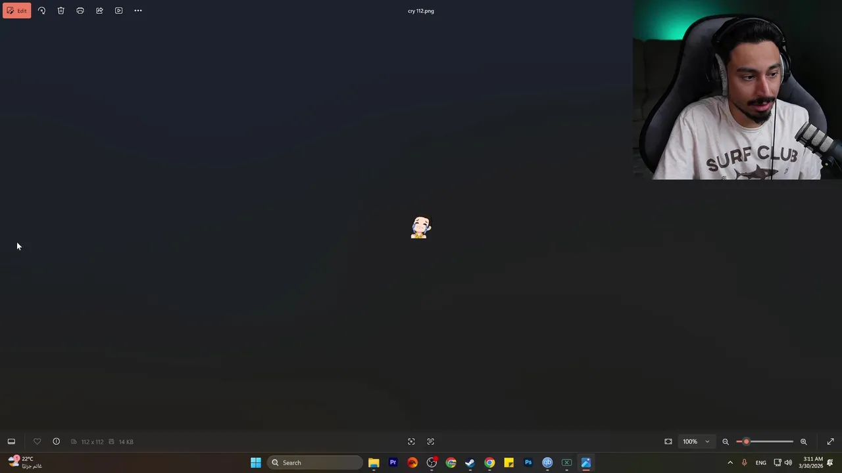This screenshot has height=473, width=842.
Task: Click the microphone tray icon
Action: click(x=744, y=462)
